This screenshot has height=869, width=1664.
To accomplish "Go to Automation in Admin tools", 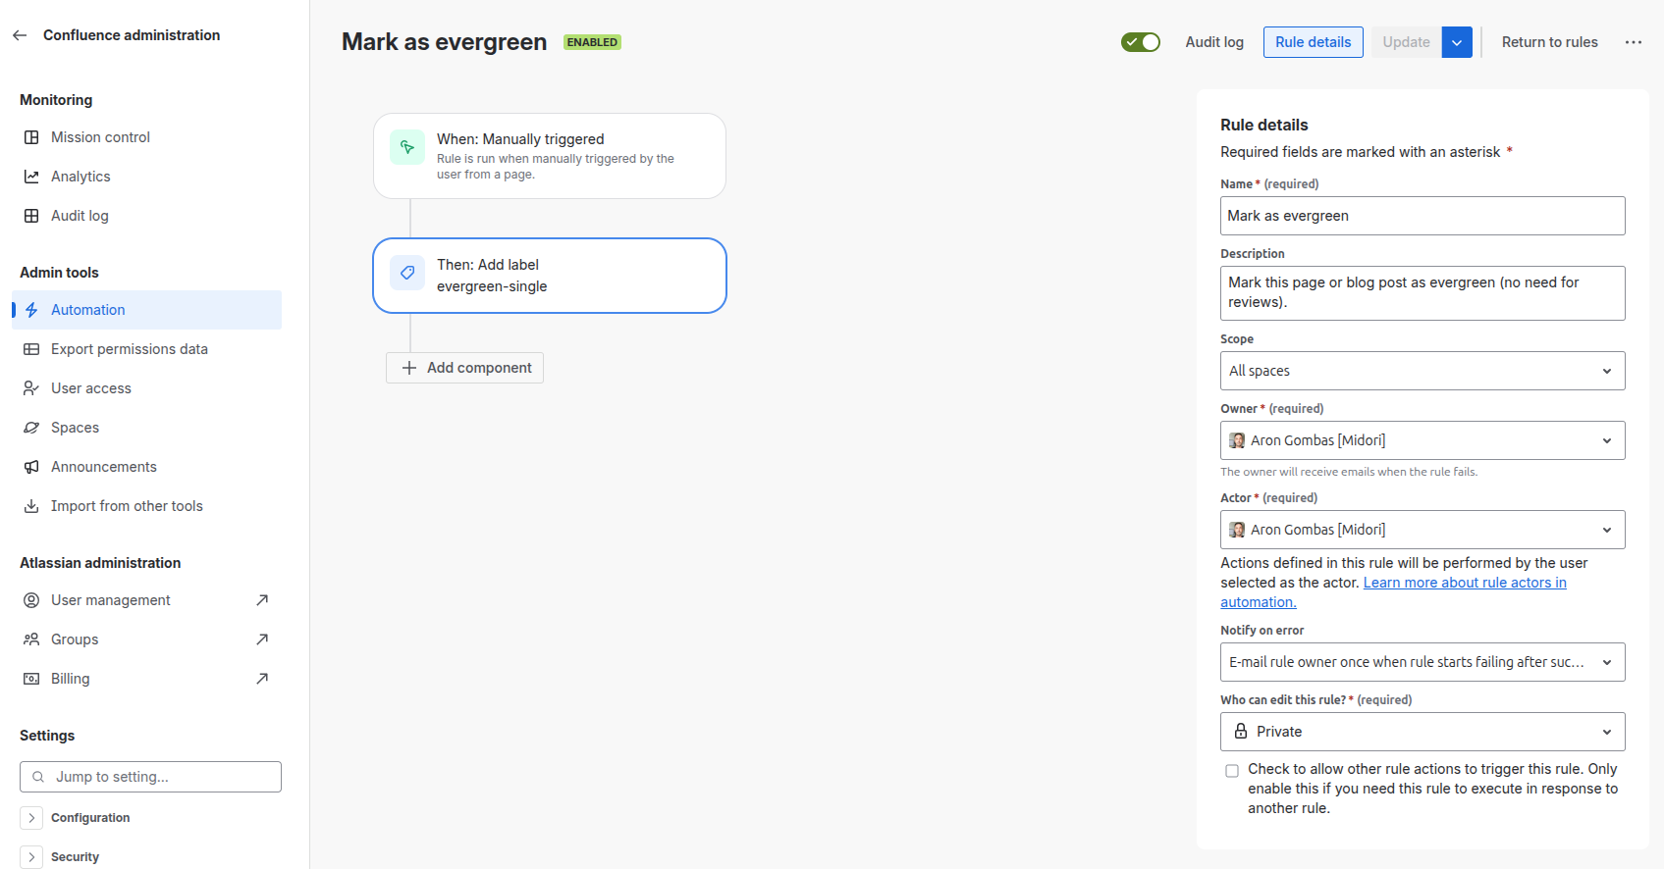I will [x=88, y=310].
